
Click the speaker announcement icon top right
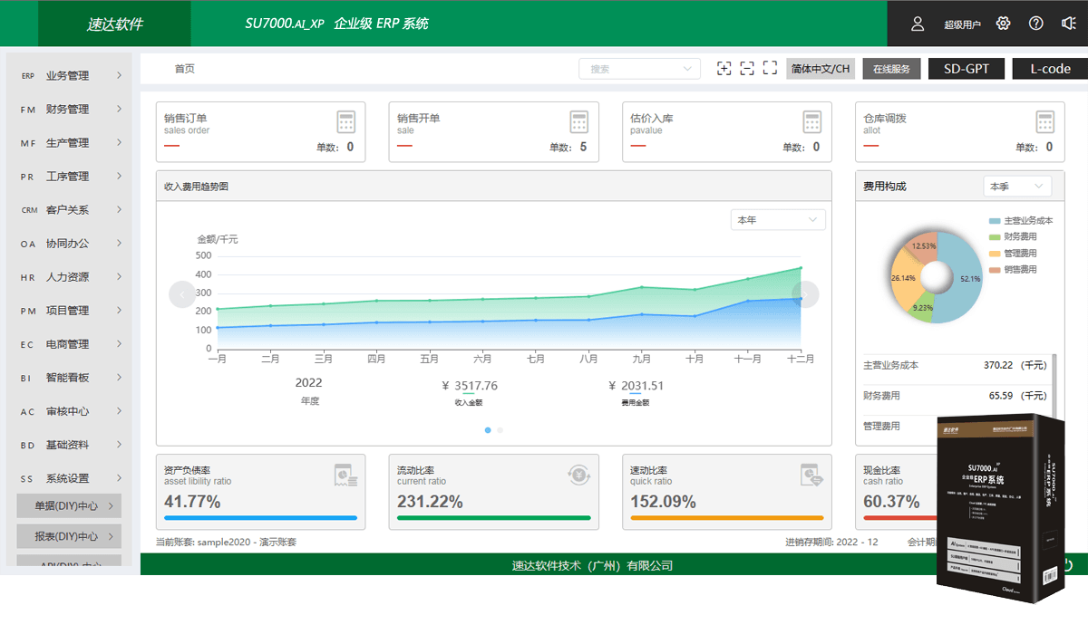tap(1068, 23)
